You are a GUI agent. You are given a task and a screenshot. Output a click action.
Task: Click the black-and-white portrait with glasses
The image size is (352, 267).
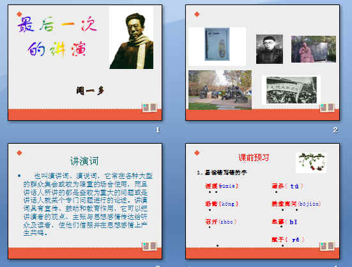270,49
